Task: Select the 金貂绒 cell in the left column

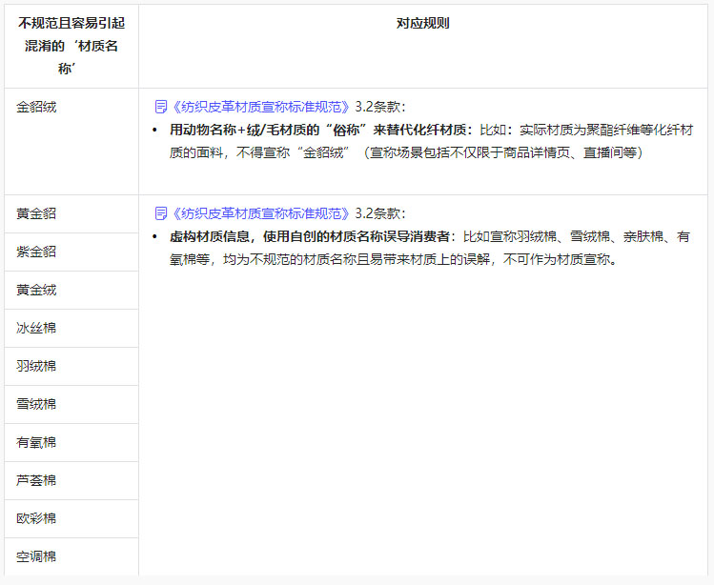Action: pyautogui.click(x=36, y=108)
